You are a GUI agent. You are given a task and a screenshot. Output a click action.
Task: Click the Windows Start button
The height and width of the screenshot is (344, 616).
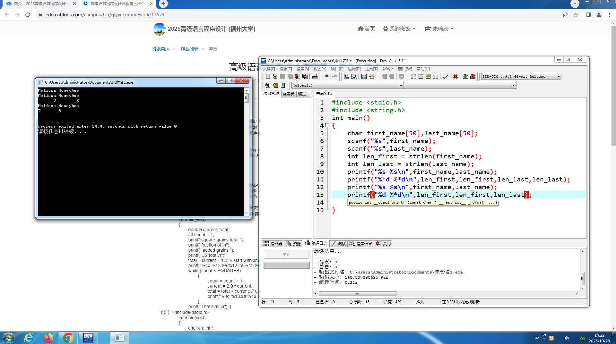pyautogui.click(x=8, y=338)
